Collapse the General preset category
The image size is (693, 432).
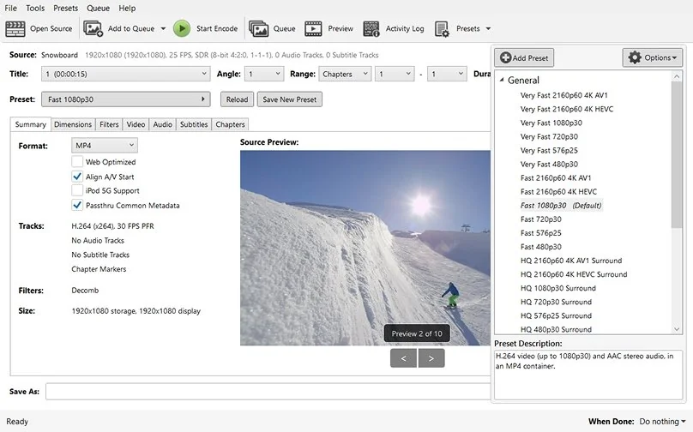502,81
